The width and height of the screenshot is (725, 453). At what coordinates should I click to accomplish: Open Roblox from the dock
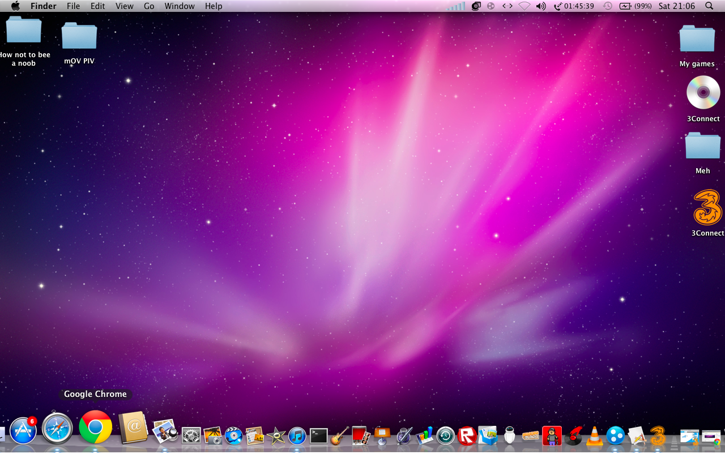click(x=467, y=435)
